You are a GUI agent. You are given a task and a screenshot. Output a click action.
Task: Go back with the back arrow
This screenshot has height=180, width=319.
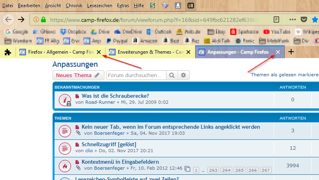8,20
